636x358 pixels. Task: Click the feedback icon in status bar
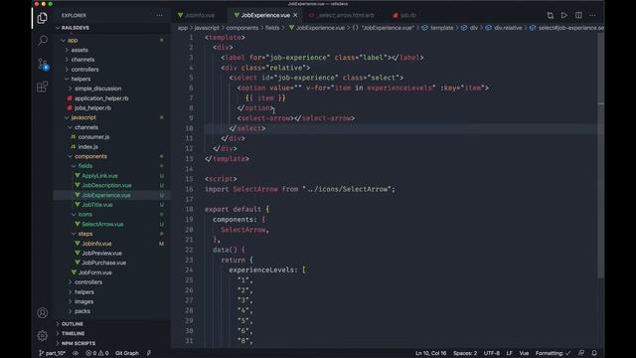[x=581, y=353]
